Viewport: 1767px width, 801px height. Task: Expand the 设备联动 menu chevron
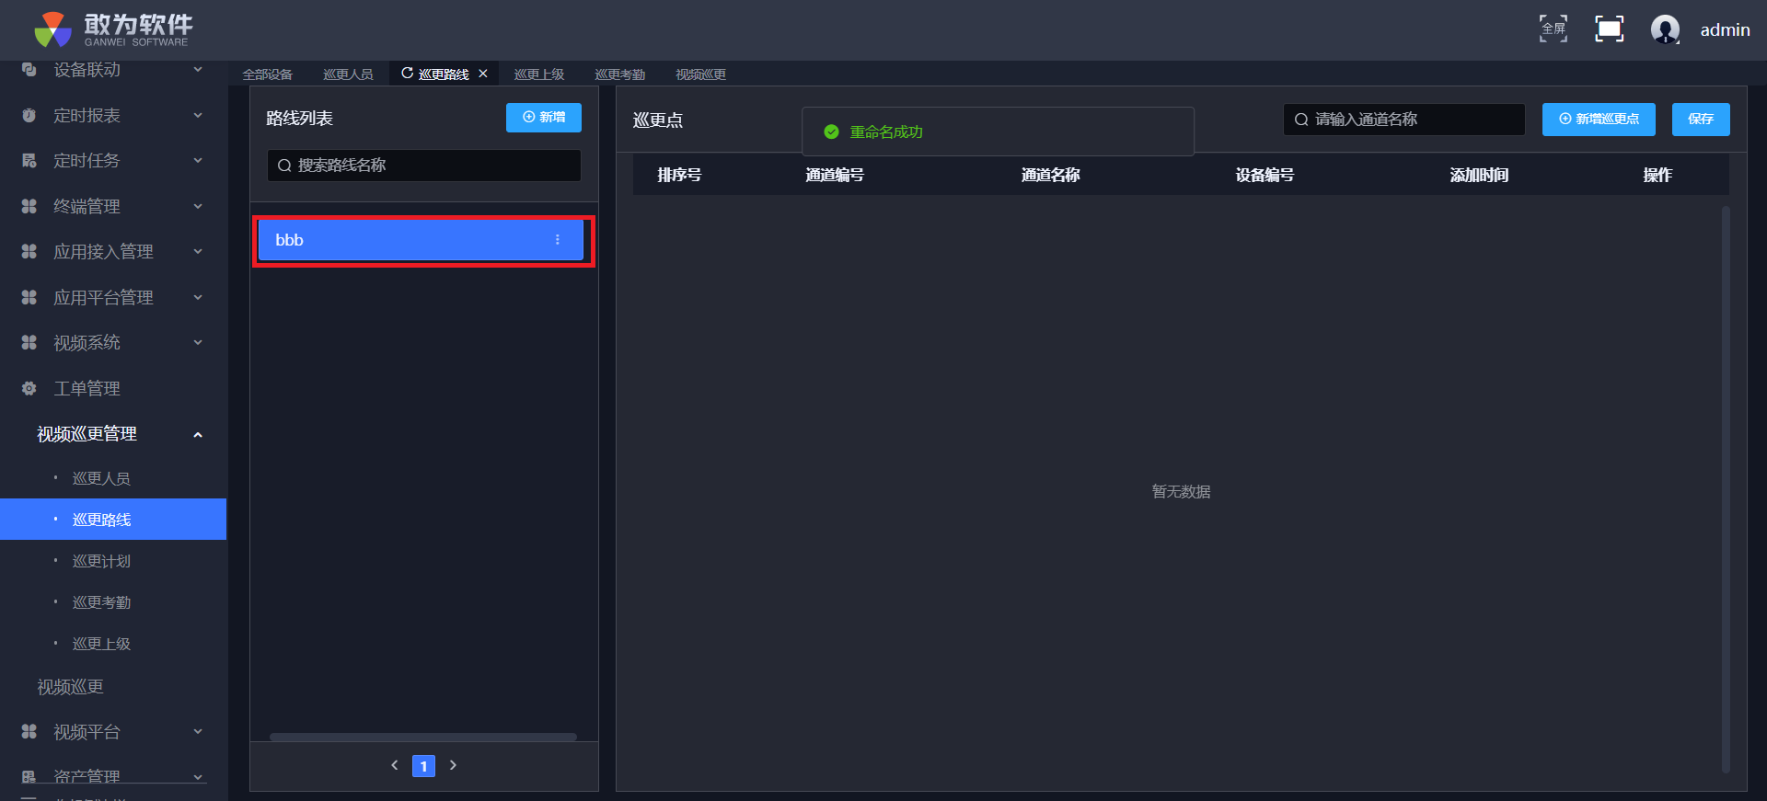tap(198, 70)
